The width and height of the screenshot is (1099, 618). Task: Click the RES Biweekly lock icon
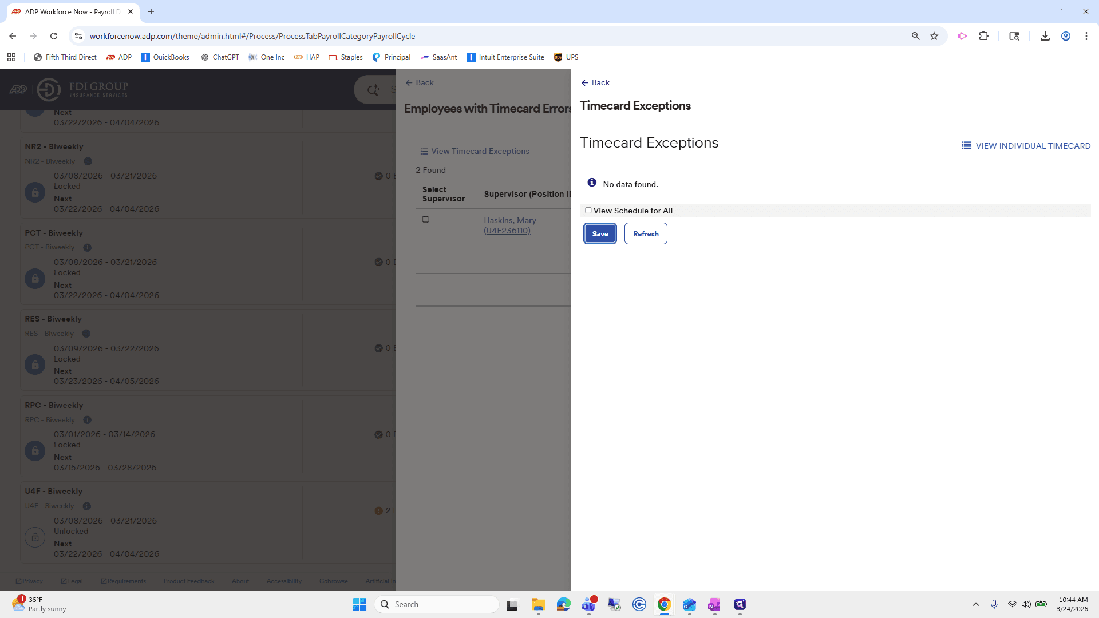[x=35, y=365]
